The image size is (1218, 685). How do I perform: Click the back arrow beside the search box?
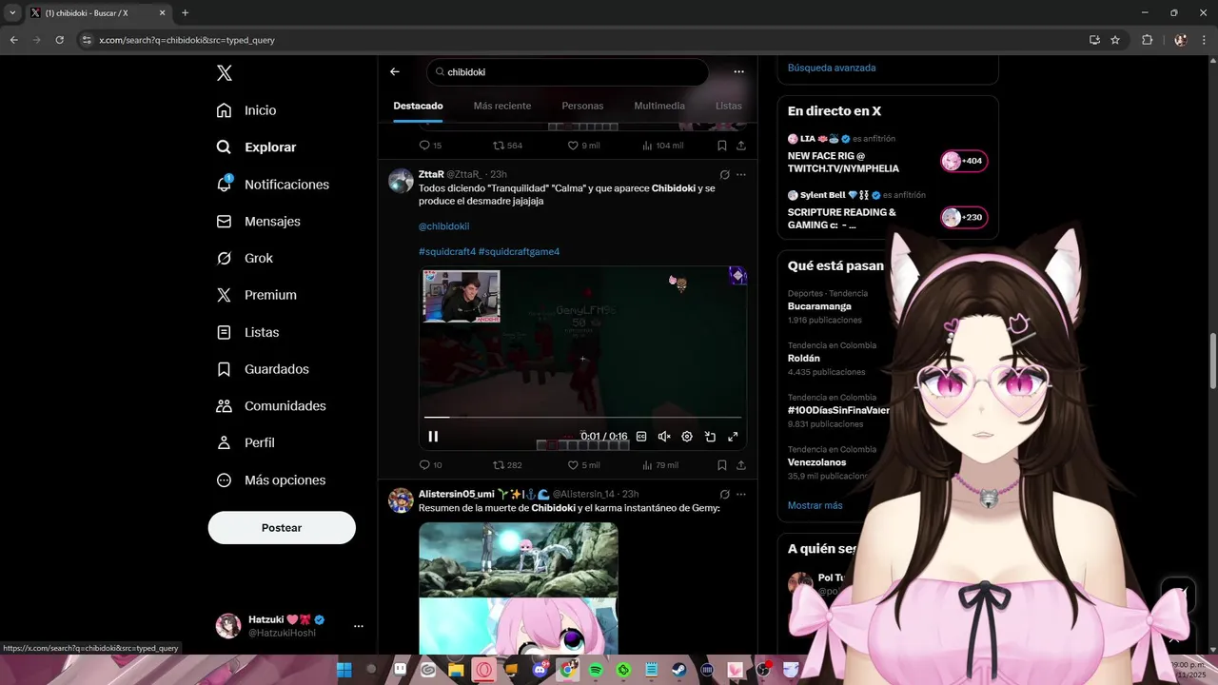coord(395,71)
